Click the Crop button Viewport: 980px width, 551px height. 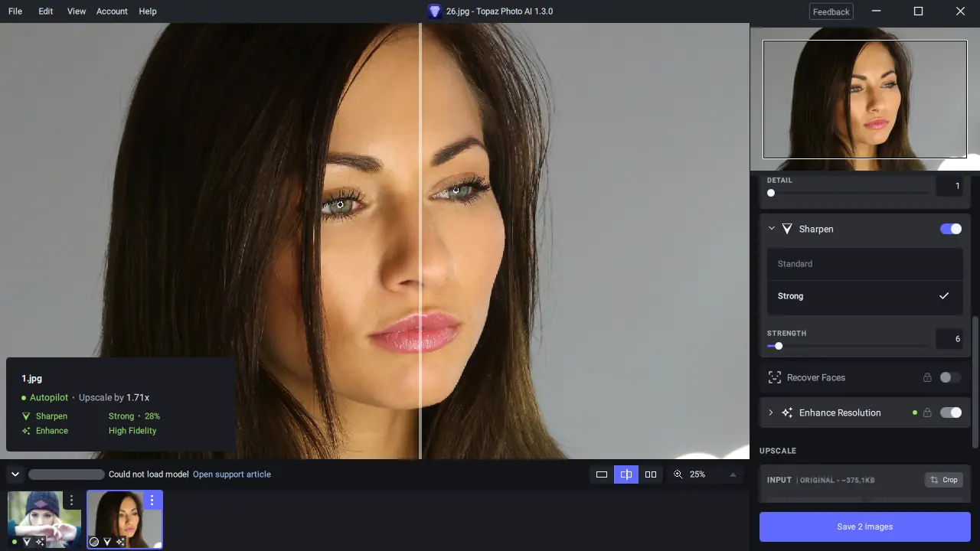click(943, 480)
